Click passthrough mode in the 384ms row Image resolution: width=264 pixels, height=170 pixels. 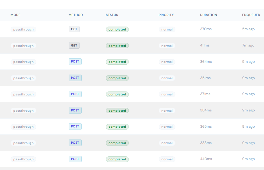[x=23, y=111]
